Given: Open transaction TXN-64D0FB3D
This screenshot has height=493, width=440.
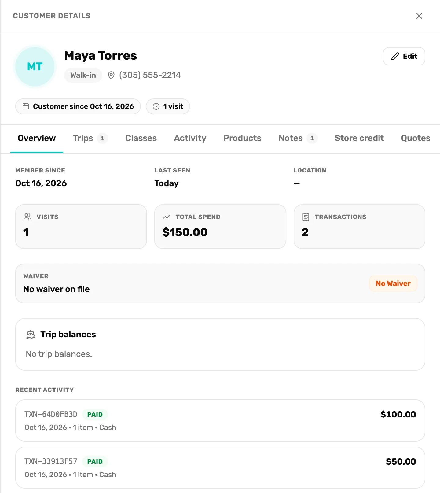Looking at the screenshot, I should (x=220, y=421).
